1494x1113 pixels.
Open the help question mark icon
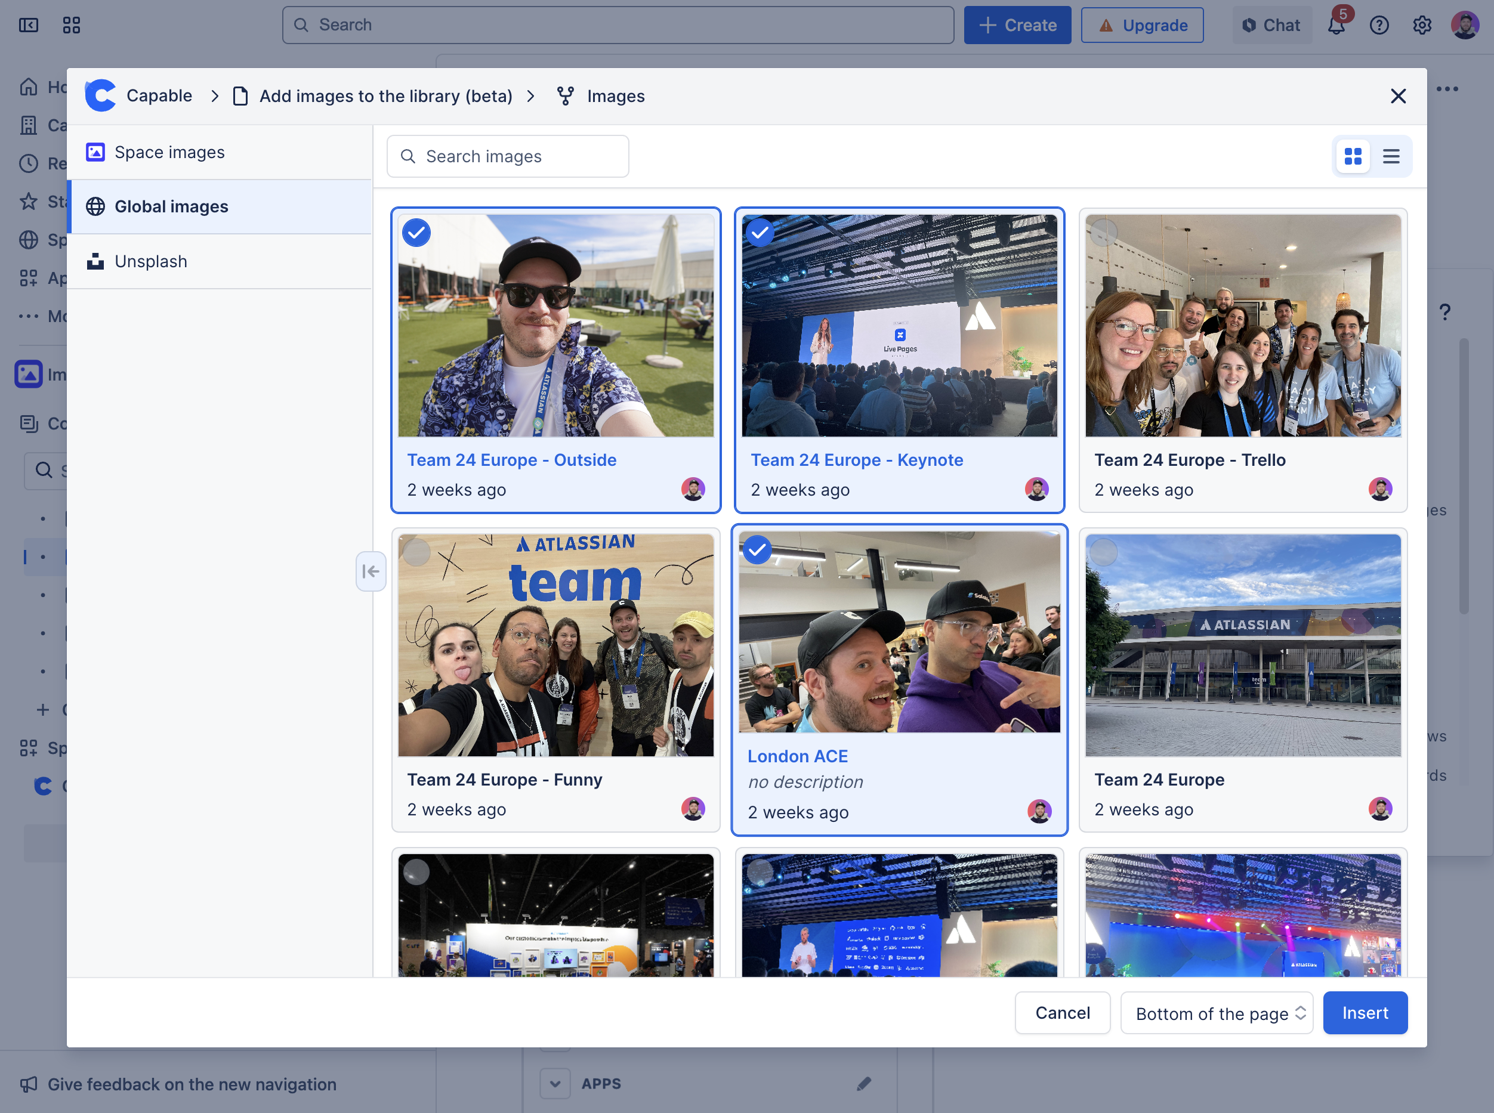pos(1379,26)
